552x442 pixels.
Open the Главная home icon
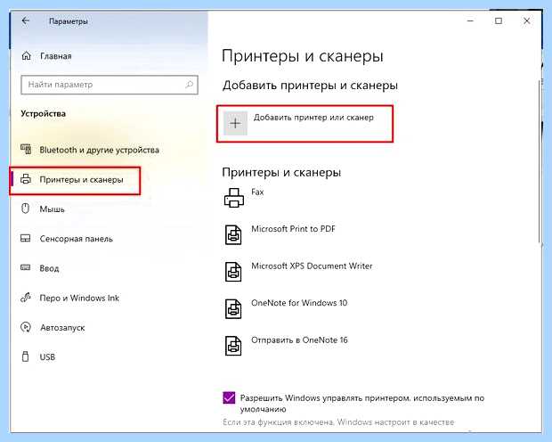click(x=27, y=55)
